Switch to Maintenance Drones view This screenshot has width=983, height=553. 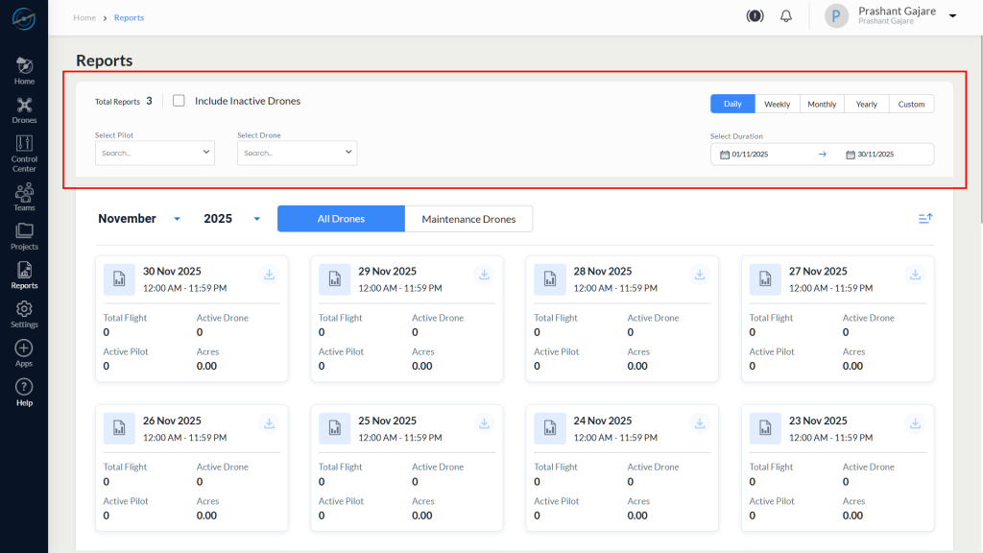point(468,218)
